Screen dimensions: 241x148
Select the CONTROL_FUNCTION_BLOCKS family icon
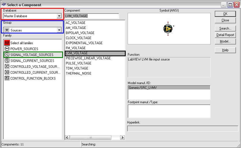pos(7,78)
